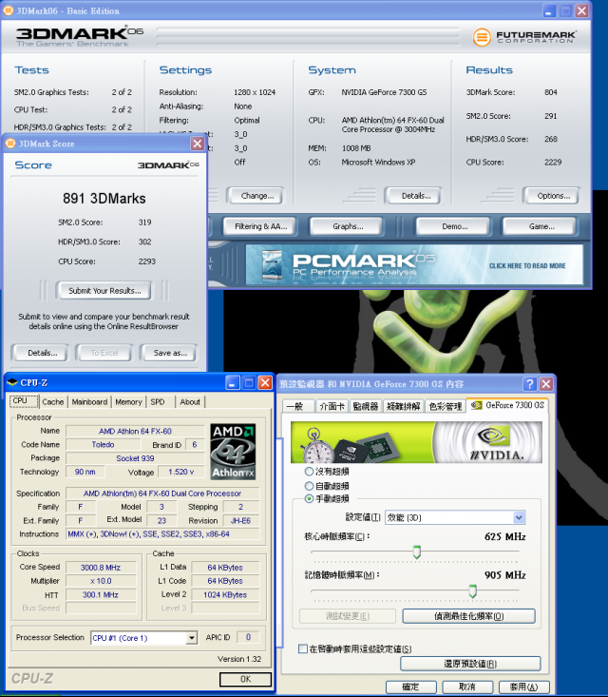Click 確定 OK button in NVIDIA dialog
This screenshot has height=697, width=608.
(x=410, y=687)
